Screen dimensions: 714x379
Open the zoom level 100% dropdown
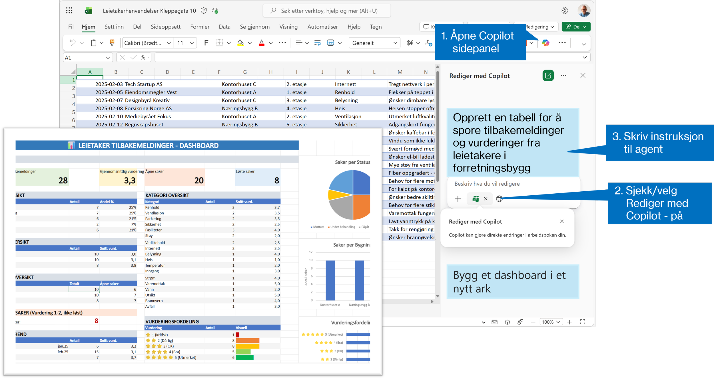551,322
